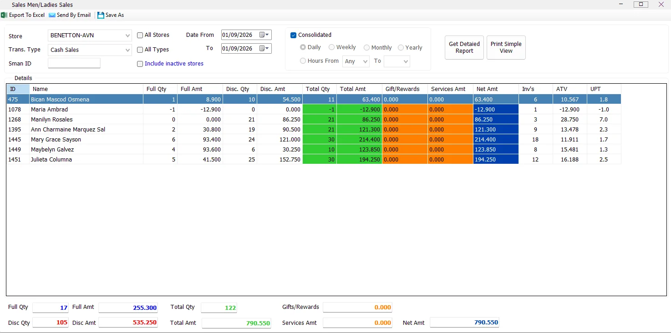671x333 pixels.
Task: Click the Total Amt summary field at the bottom
Action: point(237,323)
